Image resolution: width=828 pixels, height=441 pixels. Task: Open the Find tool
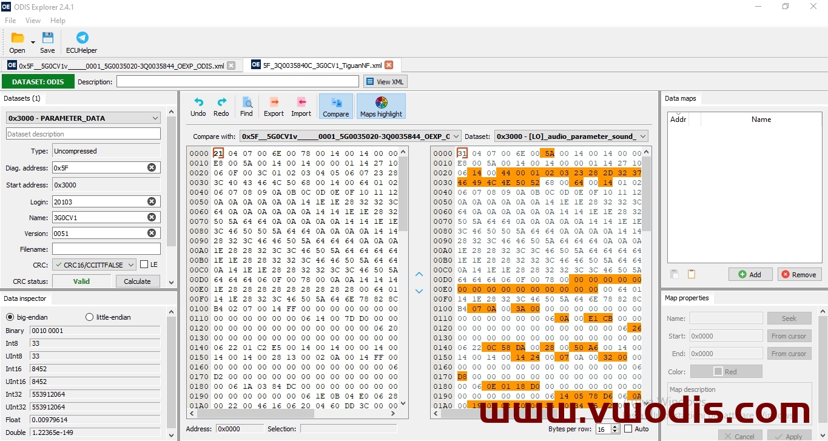(x=246, y=106)
